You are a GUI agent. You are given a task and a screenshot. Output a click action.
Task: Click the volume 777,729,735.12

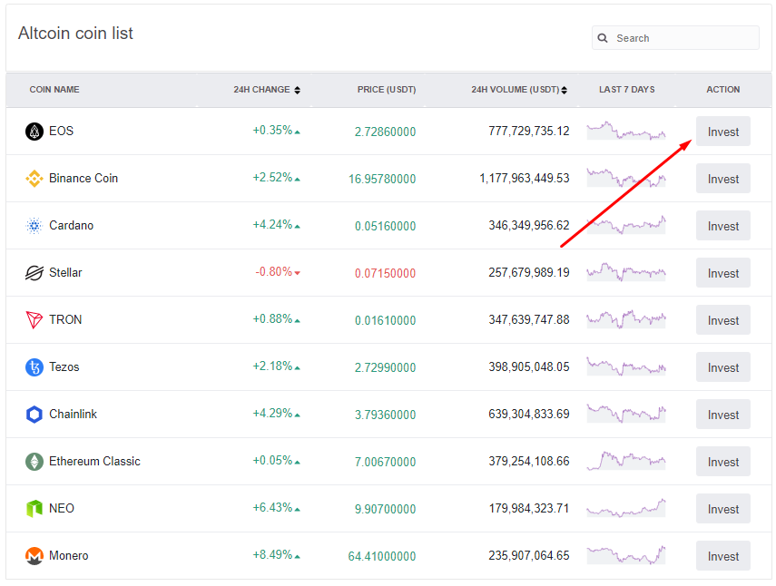[529, 131]
